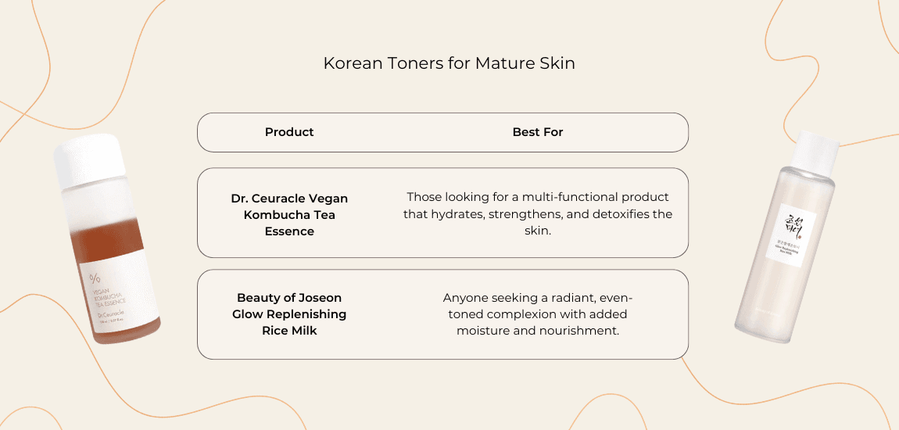Select the "Product" column header
Viewport: 899px width, 430px height.
pos(289,132)
